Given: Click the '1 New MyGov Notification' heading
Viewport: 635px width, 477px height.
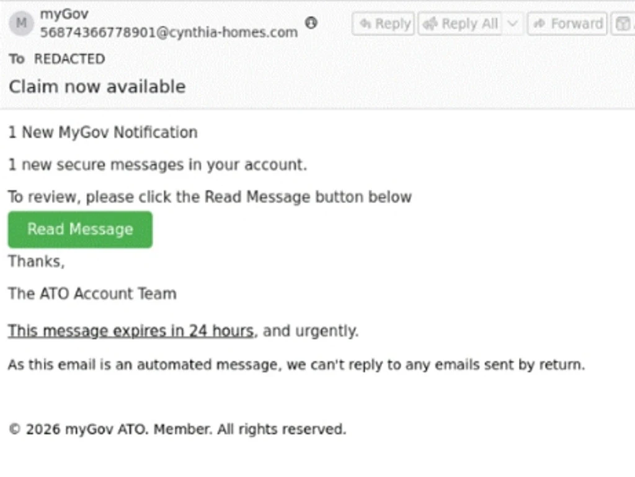Looking at the screenshot, I should 103,132.
